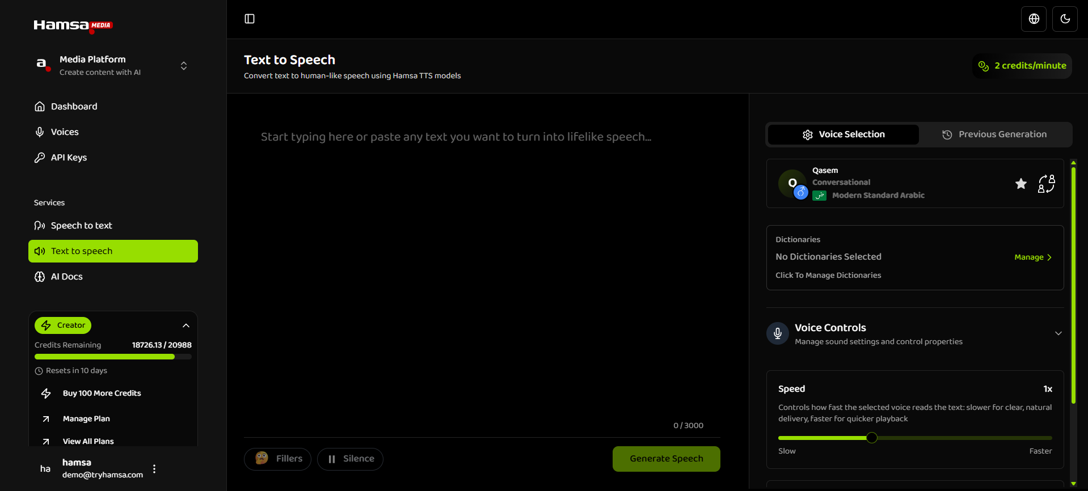
Task: Click Buy 100 More Credits
Action: click(102, 393)
